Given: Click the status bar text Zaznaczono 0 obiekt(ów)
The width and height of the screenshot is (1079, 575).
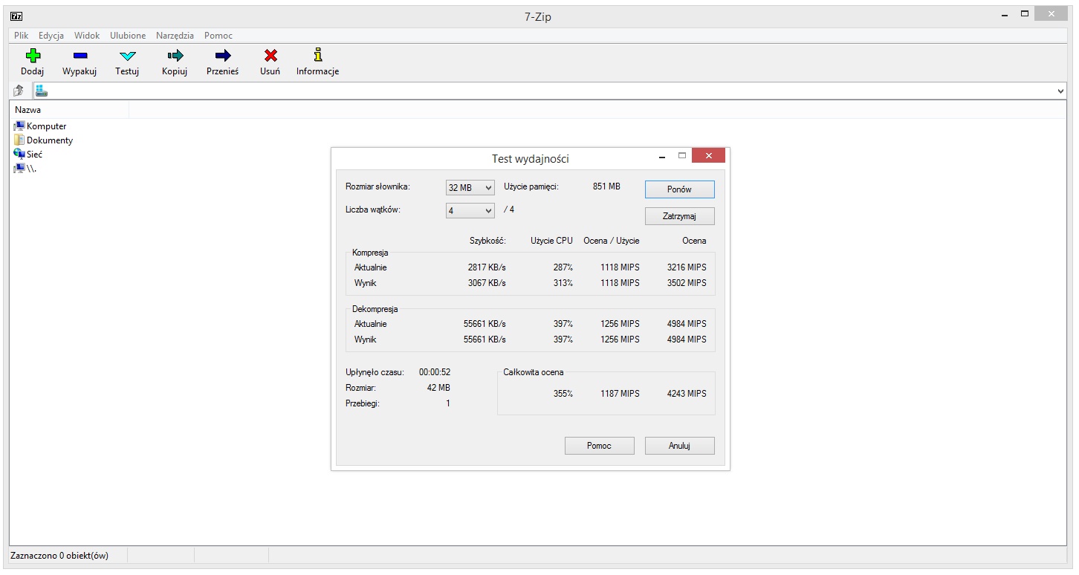Looking at the screenshot, I should [x=59, y=556].
